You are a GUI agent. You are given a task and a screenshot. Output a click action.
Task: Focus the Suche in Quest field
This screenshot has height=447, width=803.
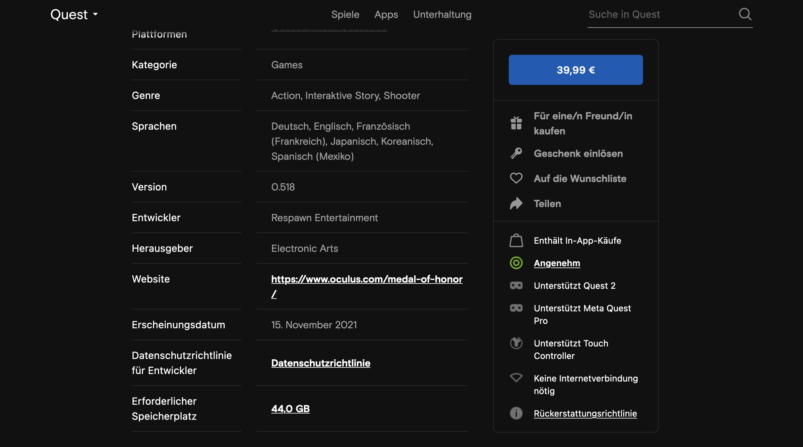click(x=659, y=14)
